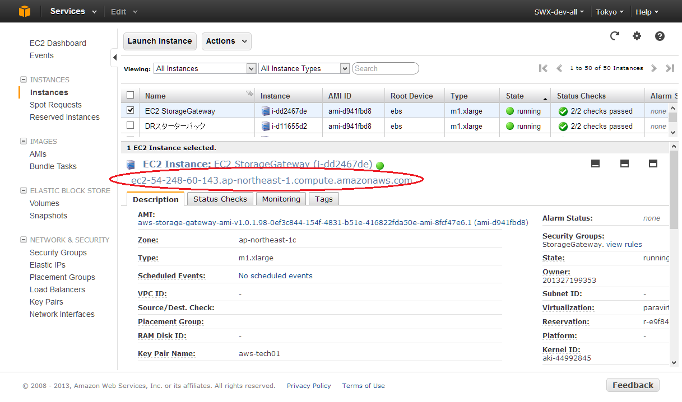Click the next page arrow for instances
This screenshot has width=682, height=402.
(653, 68)
